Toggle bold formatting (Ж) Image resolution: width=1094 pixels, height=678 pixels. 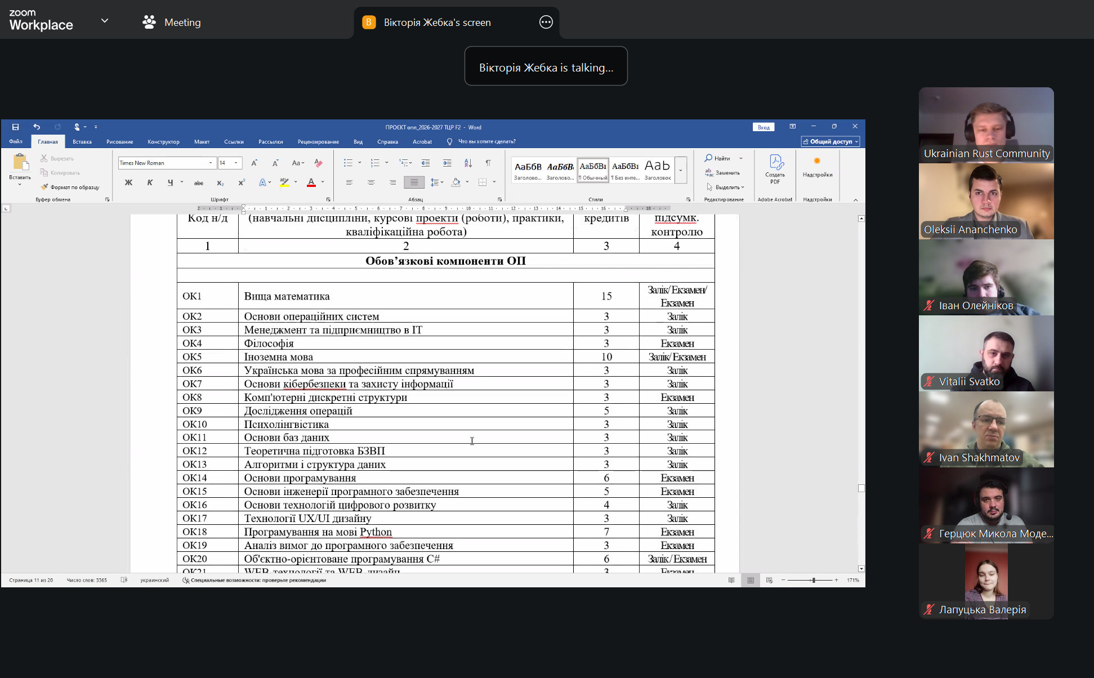128,182
